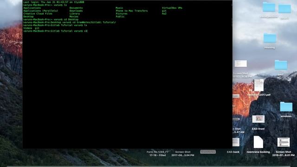Open the windows folder on desktop
The width and height of the screenshot is (297, 167).
tap(286, 107)
